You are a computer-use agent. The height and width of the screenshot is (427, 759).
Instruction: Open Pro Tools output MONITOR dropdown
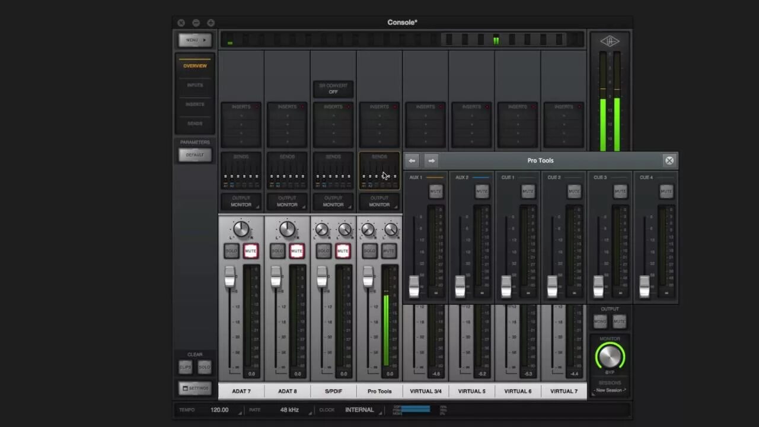pos(379,202)
